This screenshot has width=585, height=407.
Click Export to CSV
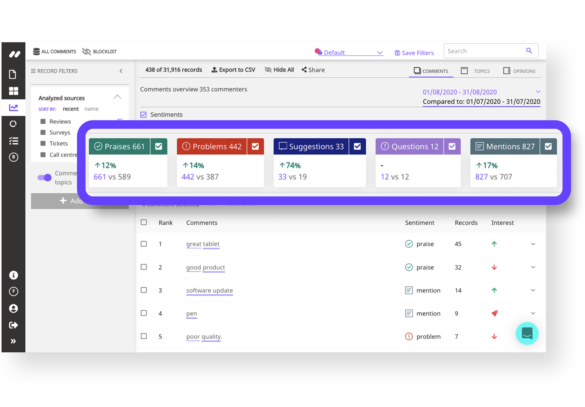[233, 70]
